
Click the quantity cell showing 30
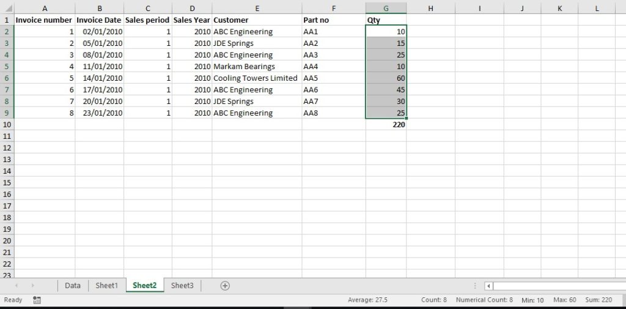[x=386, y=101]
